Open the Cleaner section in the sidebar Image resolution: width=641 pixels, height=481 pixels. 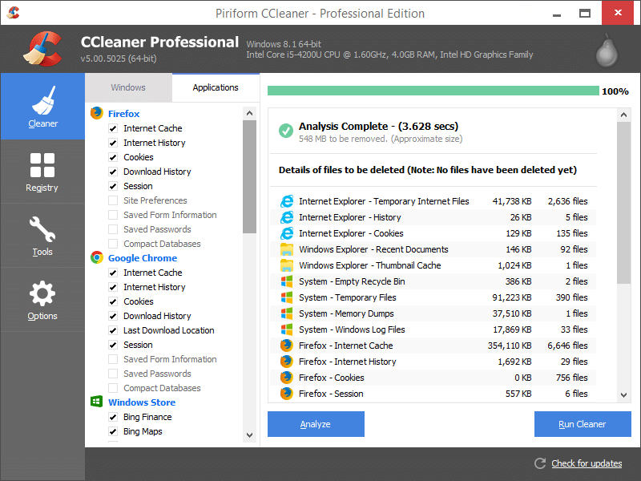tap(42, 107)
